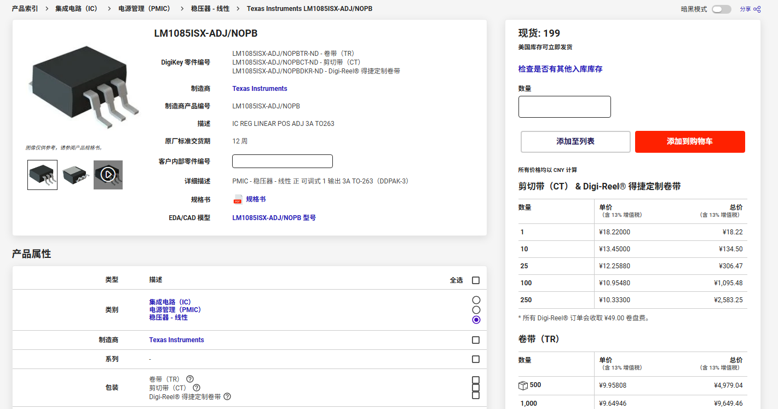Screen dimensions: 778x409
Task: Select the 集成电路（IC） category radio button
Action: (476, 300)
